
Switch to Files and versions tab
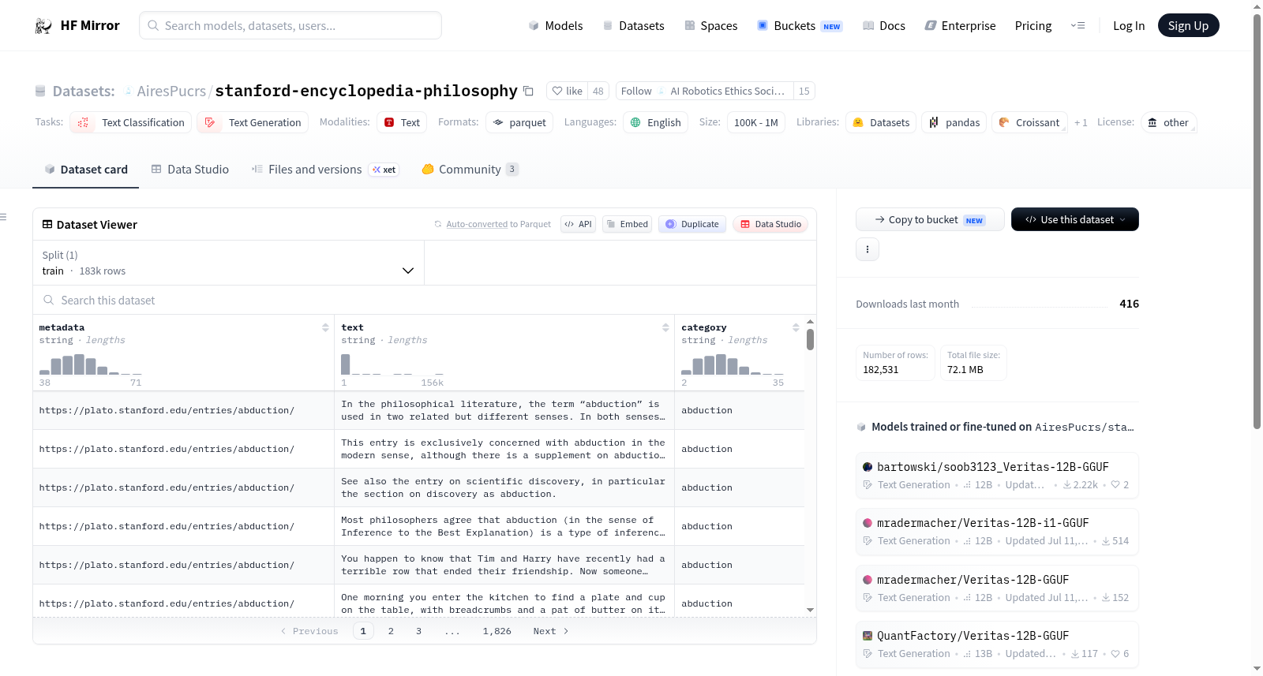[x=325, y=169]
